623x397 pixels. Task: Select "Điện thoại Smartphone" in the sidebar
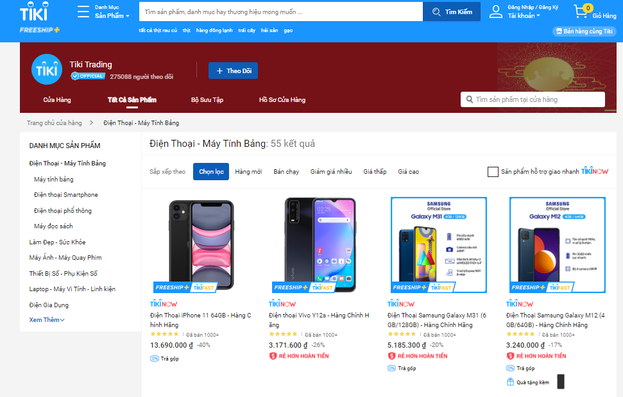pyautogui.click(x=66, y=195)
